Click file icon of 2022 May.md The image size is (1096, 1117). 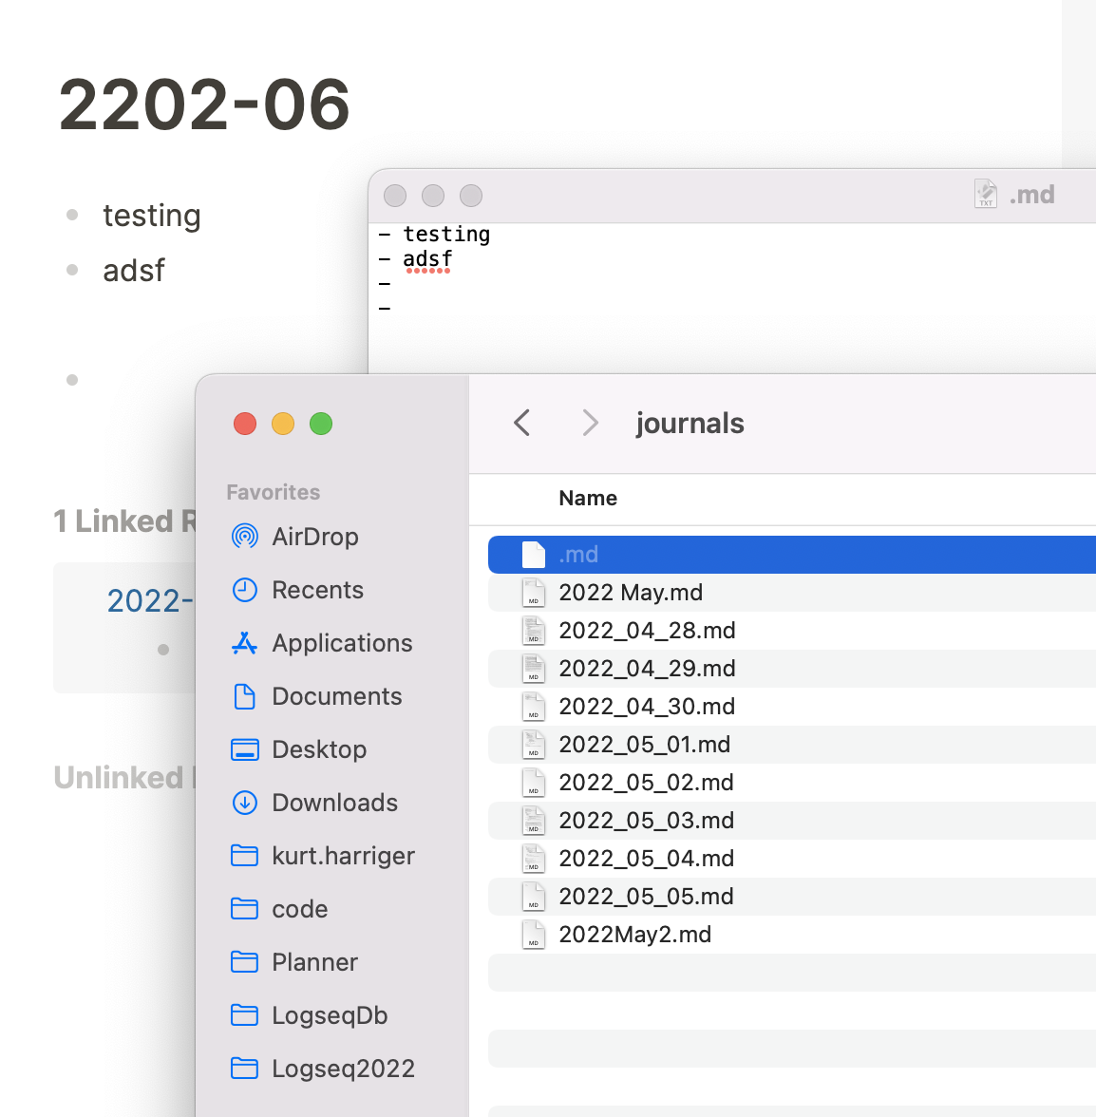click(x=534, y=593)
